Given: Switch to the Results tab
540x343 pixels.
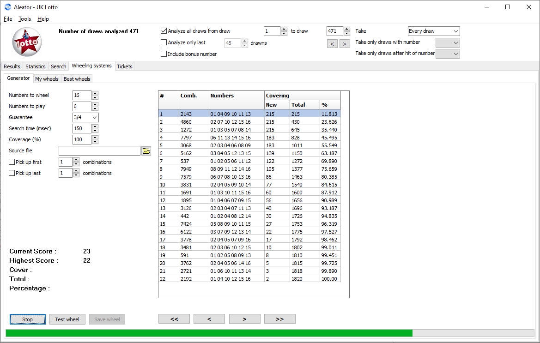Looking at the screenshot, I should (12, 66).
